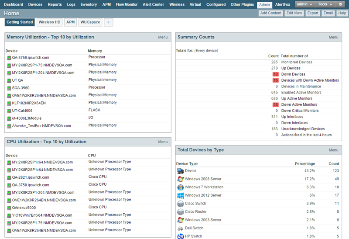
Task: Click the settings gear icon in top bar
Action: point(341,4)
